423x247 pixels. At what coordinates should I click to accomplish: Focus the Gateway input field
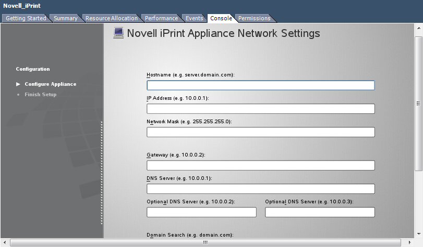coord(261,165)
